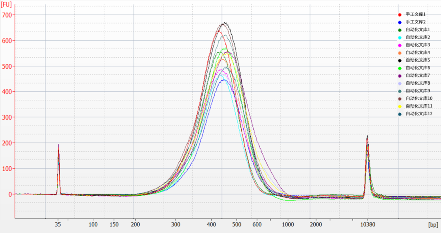The width and height of the screenshot is (441, 233).
Task: Select the 自动化文库12 legend entry text
Action: [x=419, y=114]
